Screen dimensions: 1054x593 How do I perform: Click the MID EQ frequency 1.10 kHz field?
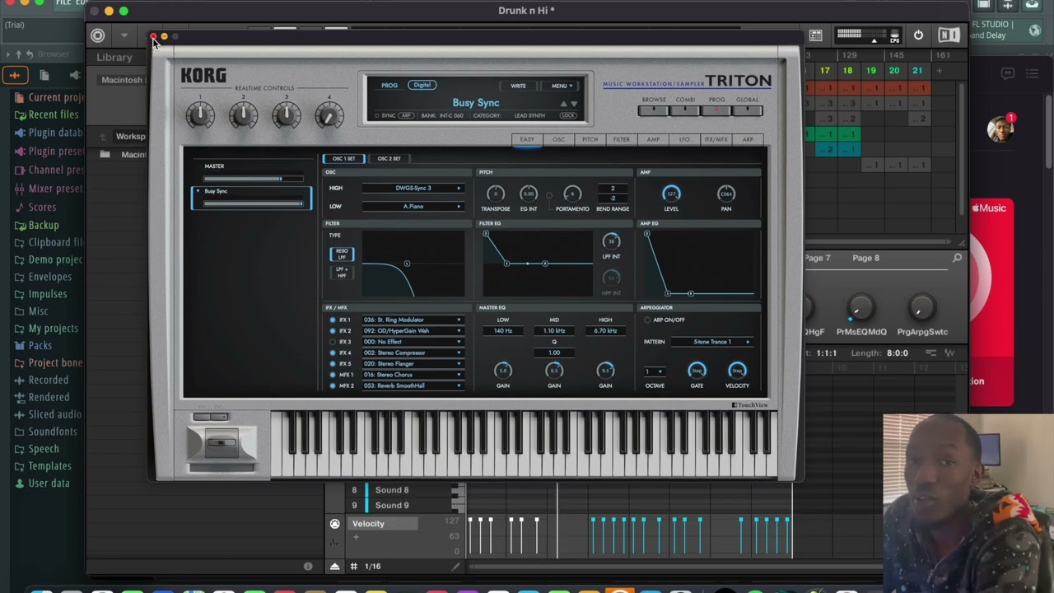pyautogui.click(x=554, y=330)
